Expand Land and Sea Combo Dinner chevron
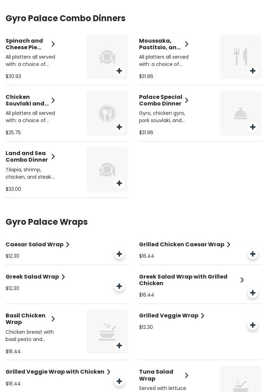 [53, 156]
